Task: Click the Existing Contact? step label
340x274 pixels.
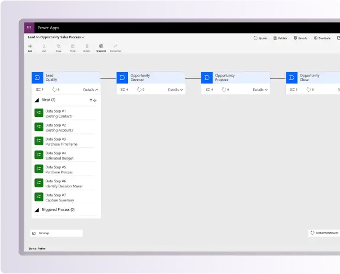Action: pyautogui.click(x=59, y=116)
